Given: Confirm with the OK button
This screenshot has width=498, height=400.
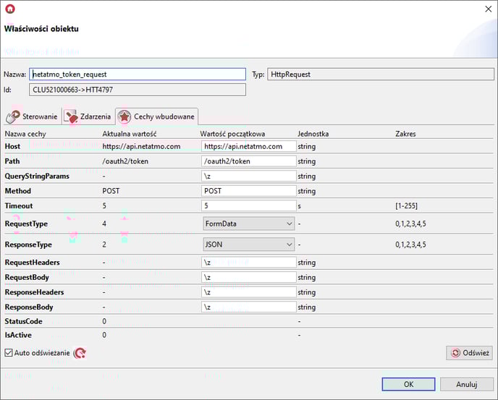Looking at the screenshot, I should point(408,384).
